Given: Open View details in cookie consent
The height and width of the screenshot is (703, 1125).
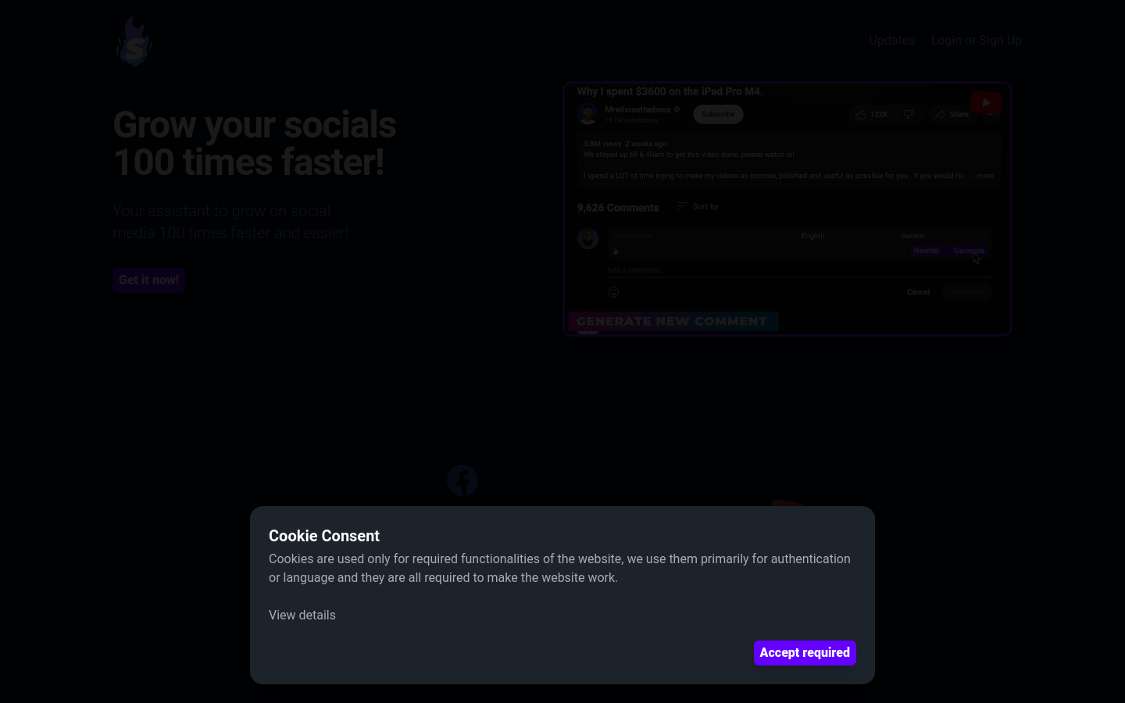Looking at the screenshot, I should pos(302,616).
